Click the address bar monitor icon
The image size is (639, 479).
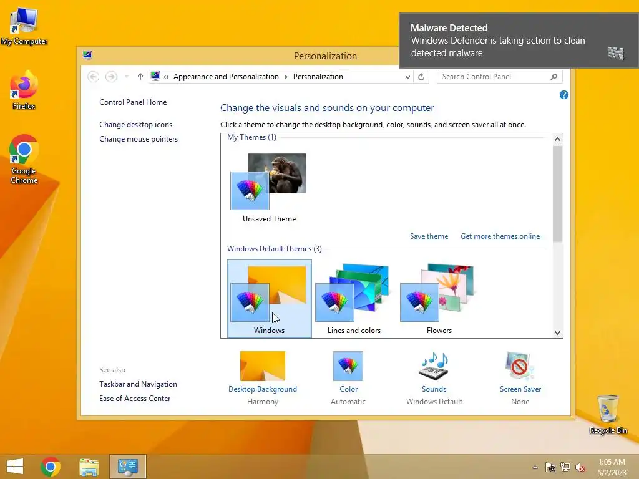pyautogui.click(x=155, y=76)
